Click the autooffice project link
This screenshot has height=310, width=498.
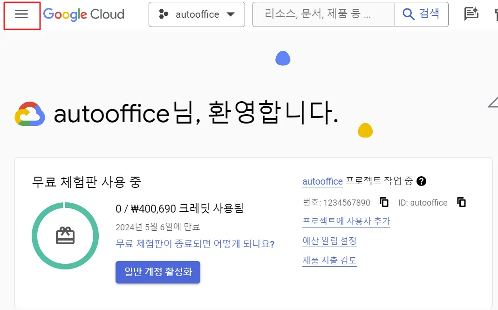tap(322, 181)
